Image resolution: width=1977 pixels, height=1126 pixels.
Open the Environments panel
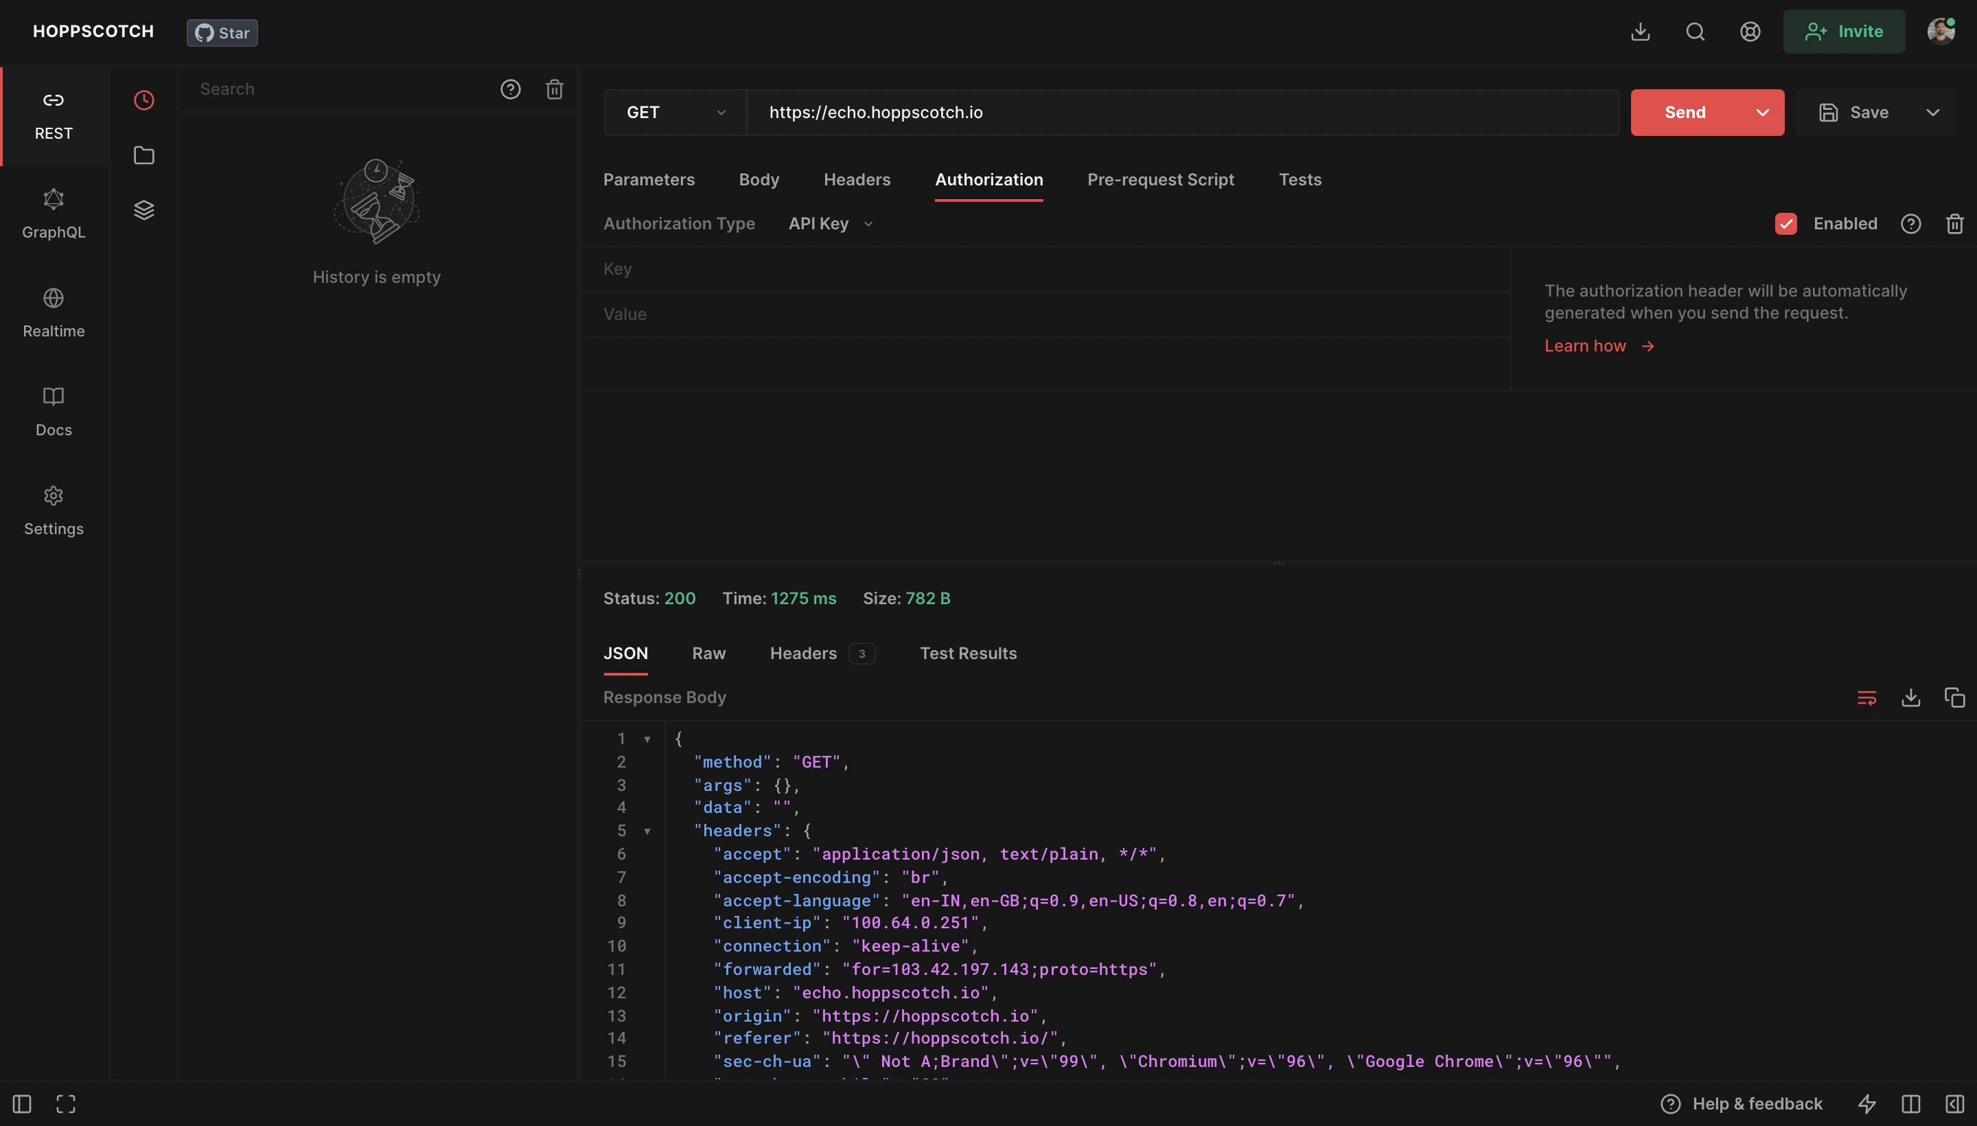tap(143, 209)
